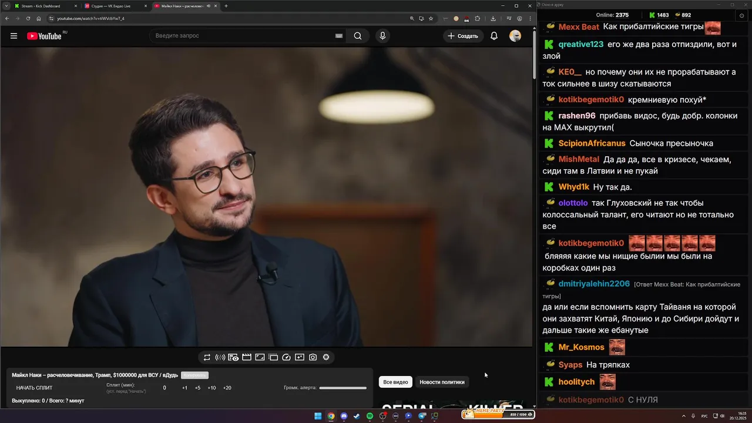The width and height of the screenshot is (752, 423).
Task: Open chat window settings gear icon
Action: 741,15
